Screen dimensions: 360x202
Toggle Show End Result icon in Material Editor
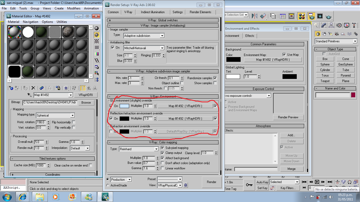pyautogui.click(x=83, y=88)
